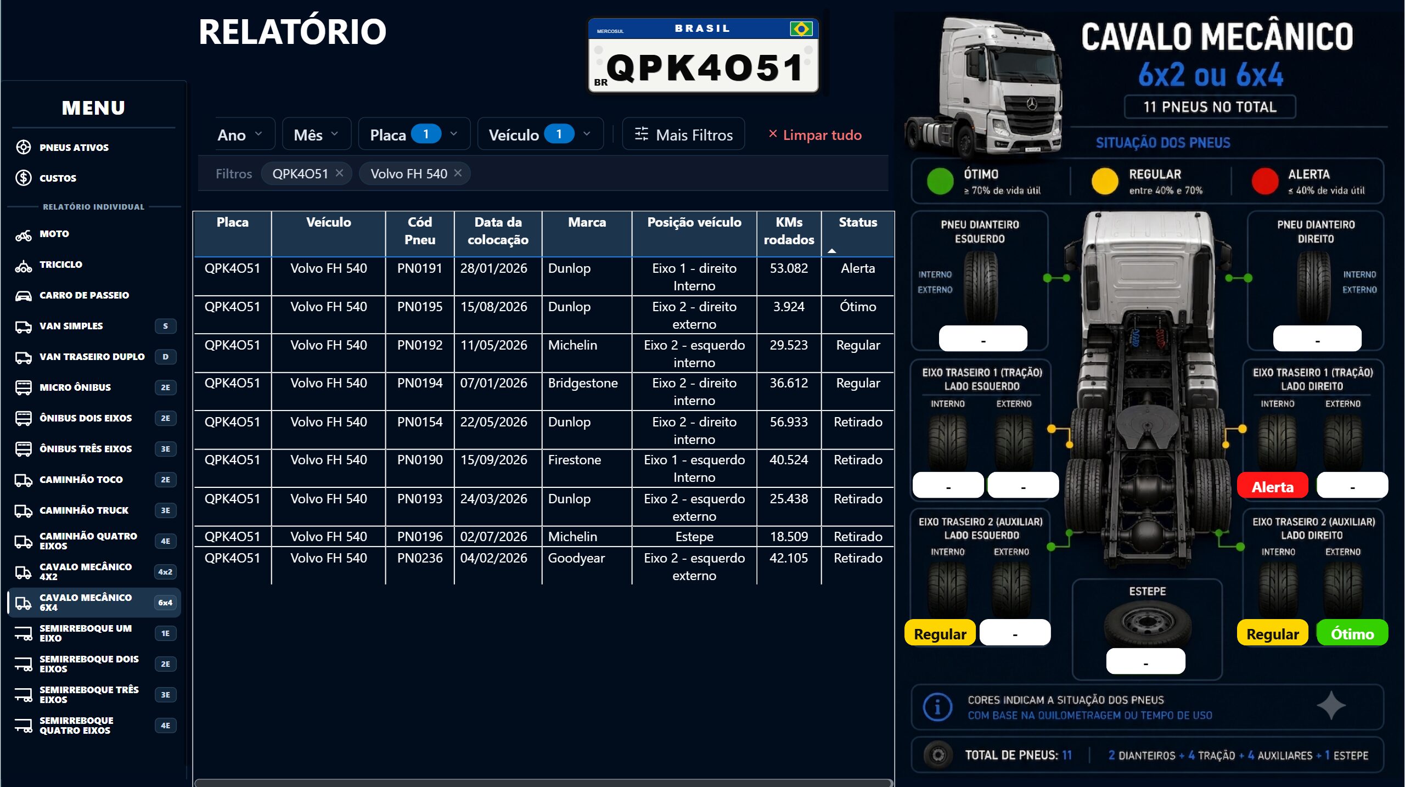This screenshot has width=1405, height=787.
Task: Go to Semirreboque Dois Eixos report
Action: tap(94, 664)
